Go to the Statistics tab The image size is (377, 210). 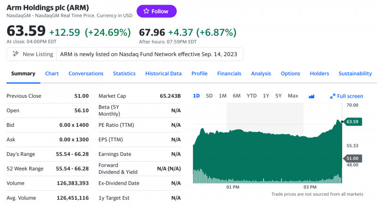124,74
